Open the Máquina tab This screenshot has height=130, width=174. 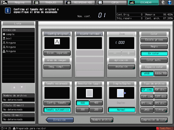tap(16, 2)
